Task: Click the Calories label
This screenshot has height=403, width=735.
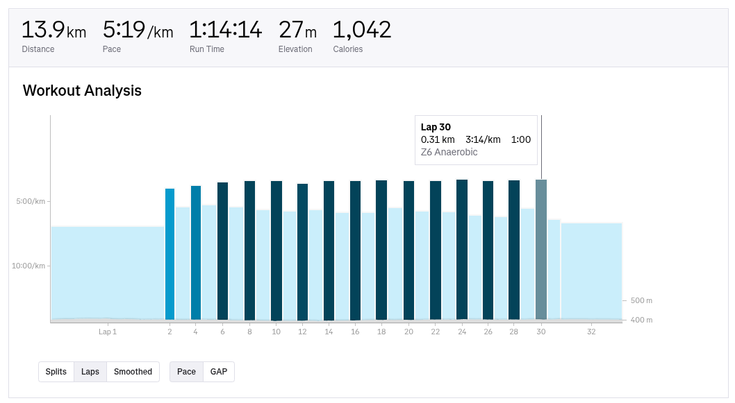Action: coord(348,49)
